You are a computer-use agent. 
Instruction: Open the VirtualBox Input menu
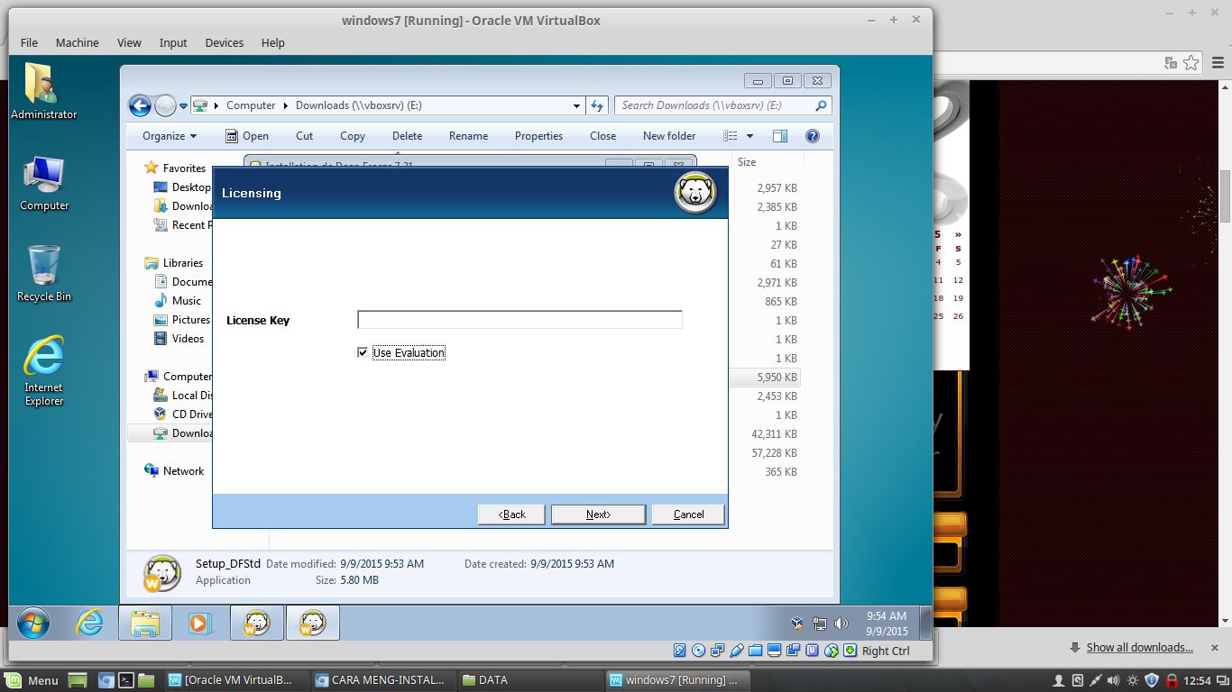pos(173,42)
